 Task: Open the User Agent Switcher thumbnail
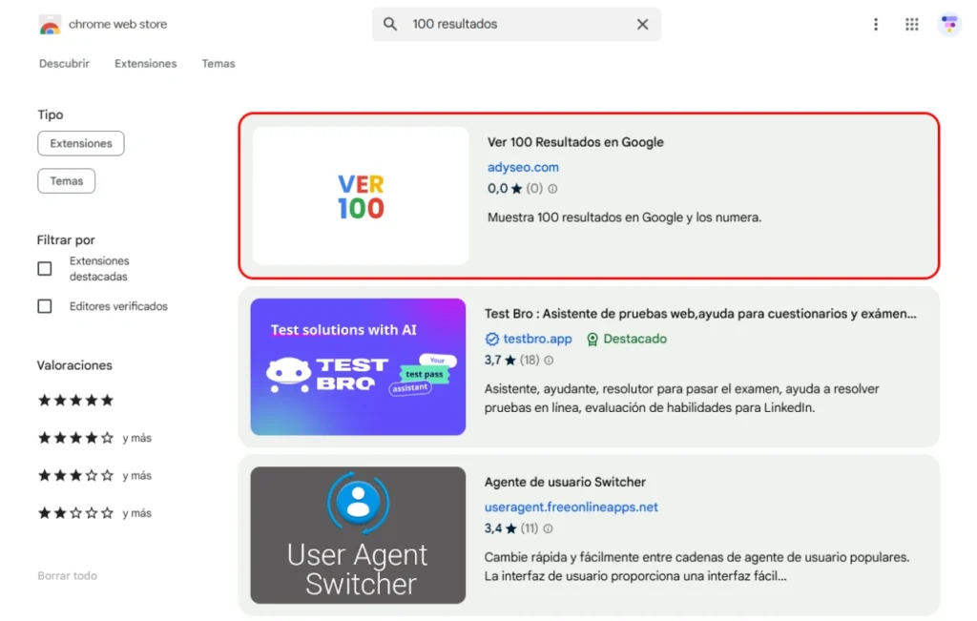coord(358,535)
